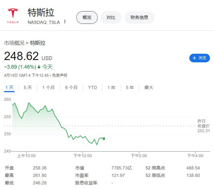Click the 52 周低点 value 138.80
214x189 pixels.
(193, 175)
